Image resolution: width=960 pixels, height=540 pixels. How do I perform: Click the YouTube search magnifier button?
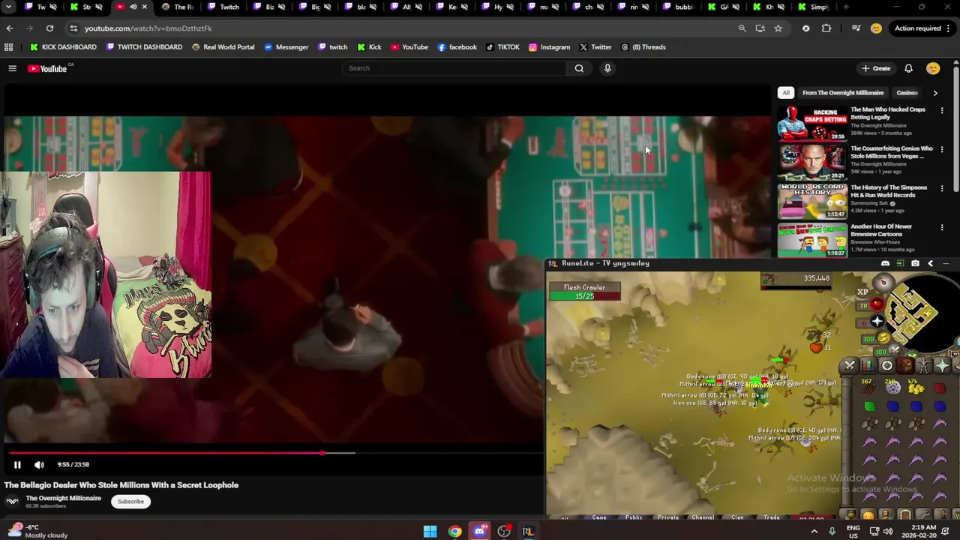tap(579, 68)
